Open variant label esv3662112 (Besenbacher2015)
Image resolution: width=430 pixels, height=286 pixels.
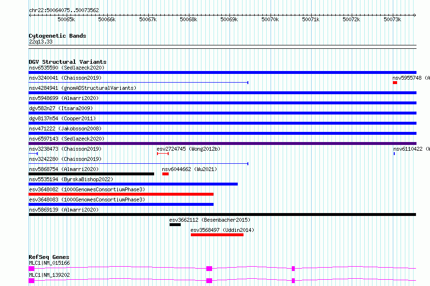(210, 220)
